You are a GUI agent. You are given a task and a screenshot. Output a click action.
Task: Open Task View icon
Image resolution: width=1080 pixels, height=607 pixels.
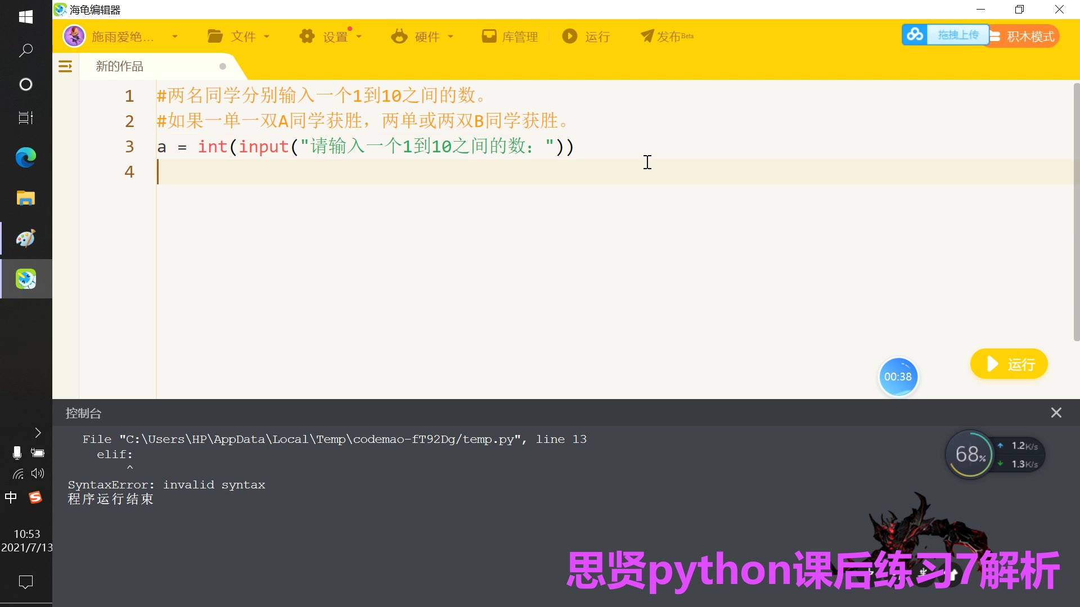pyautogui.click(x=26, y=118)
